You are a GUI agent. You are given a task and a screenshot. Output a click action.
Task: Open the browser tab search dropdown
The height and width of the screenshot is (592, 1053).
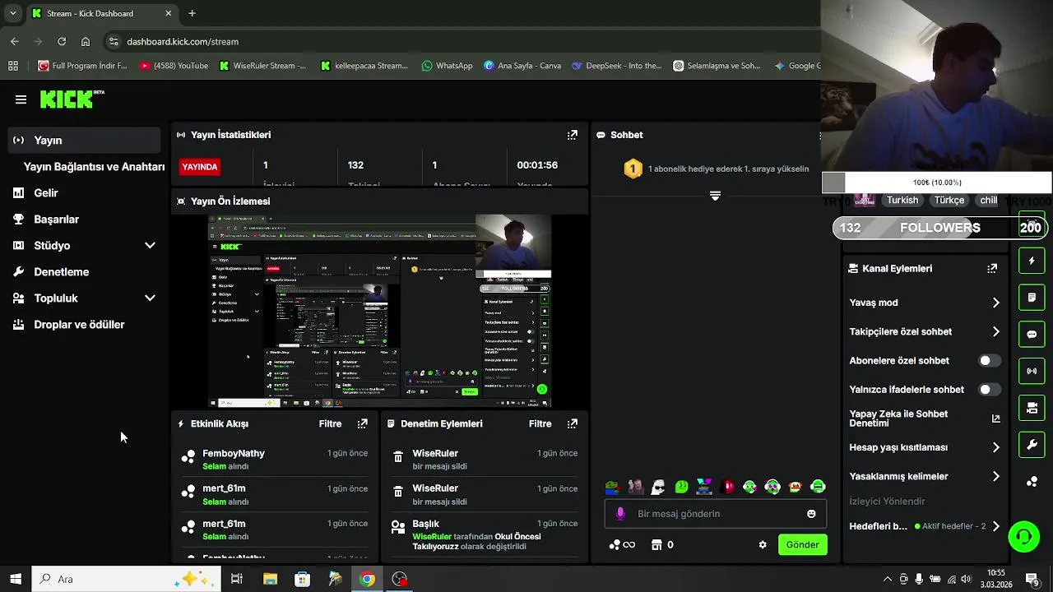click(12, 13)
